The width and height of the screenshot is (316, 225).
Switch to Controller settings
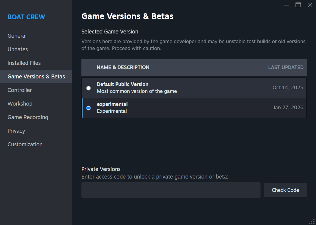(x=20, y=90)
